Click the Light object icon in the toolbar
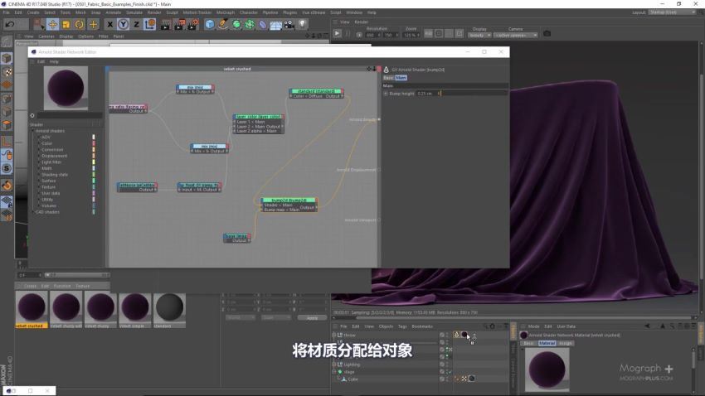 click(x=302, y=24)
